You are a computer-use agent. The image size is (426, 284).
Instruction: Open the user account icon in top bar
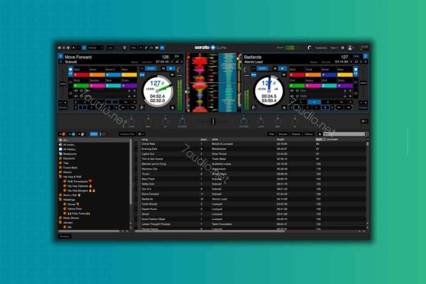(x=350, y=48)
